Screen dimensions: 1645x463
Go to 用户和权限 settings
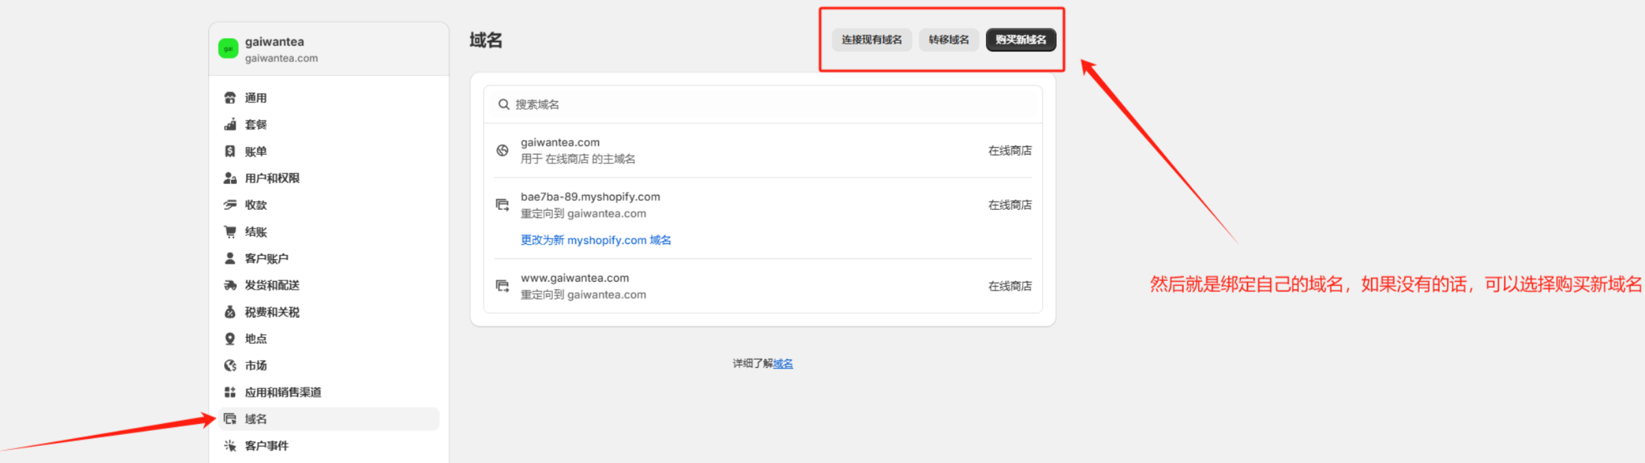329,178
